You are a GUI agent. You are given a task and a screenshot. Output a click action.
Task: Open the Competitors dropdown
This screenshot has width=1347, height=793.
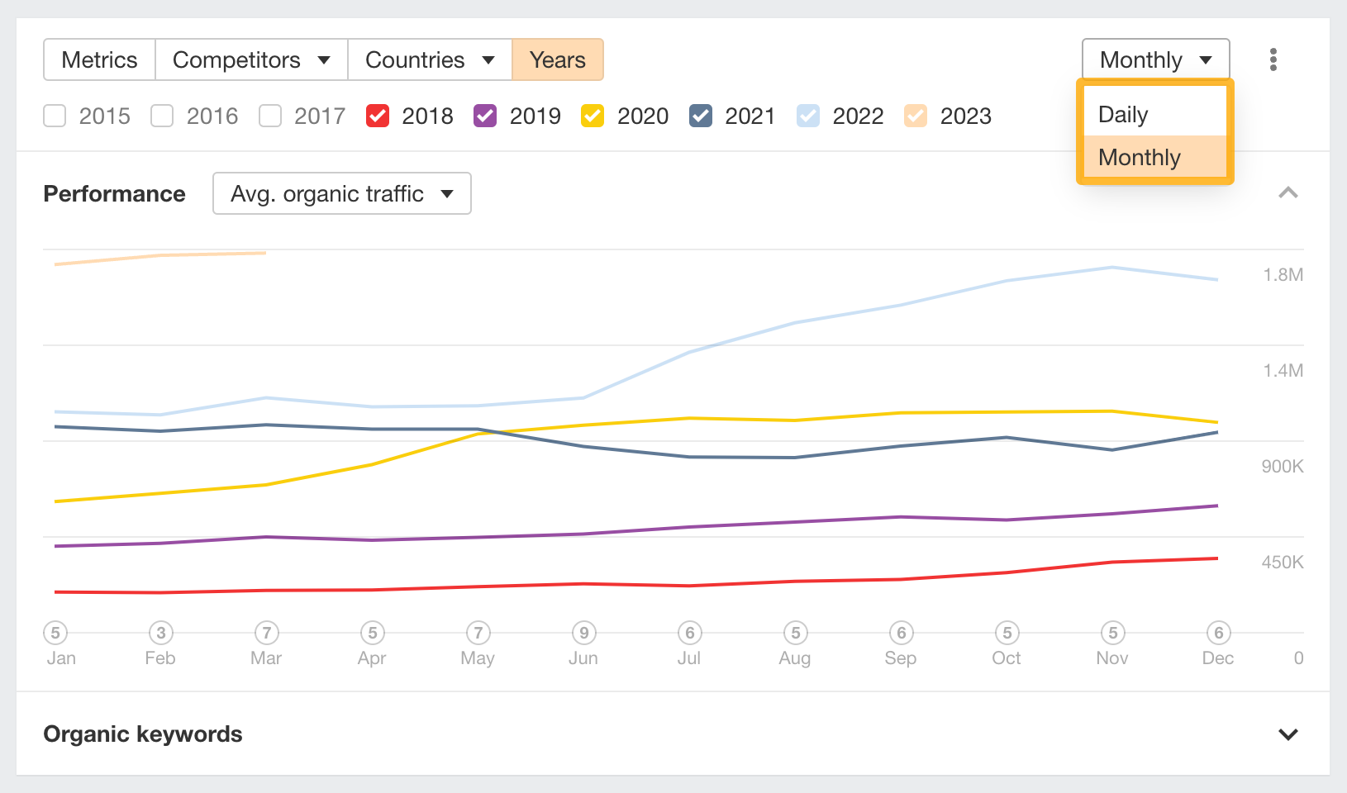click(251, 59)
